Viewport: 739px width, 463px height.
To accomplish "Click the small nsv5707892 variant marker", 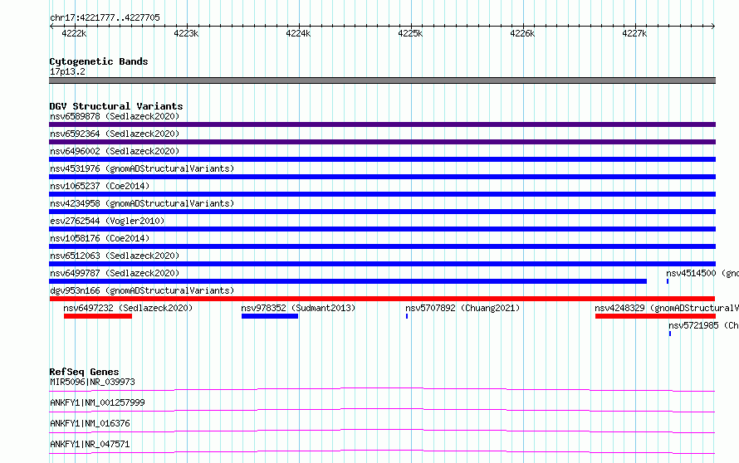I will click(x=407, y=316).
